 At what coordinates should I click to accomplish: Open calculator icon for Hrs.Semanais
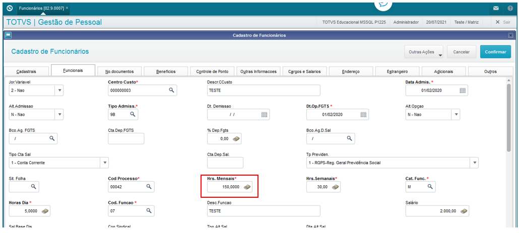coord(335,187)
